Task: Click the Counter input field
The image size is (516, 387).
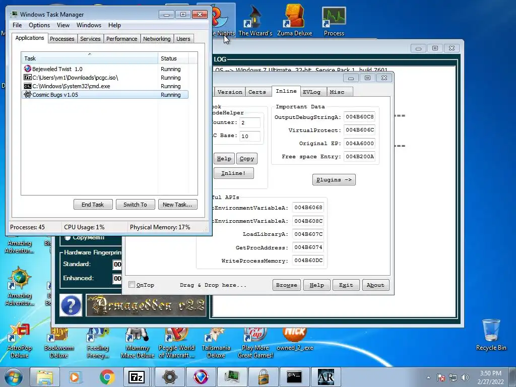Action: (x=250, y=122)
